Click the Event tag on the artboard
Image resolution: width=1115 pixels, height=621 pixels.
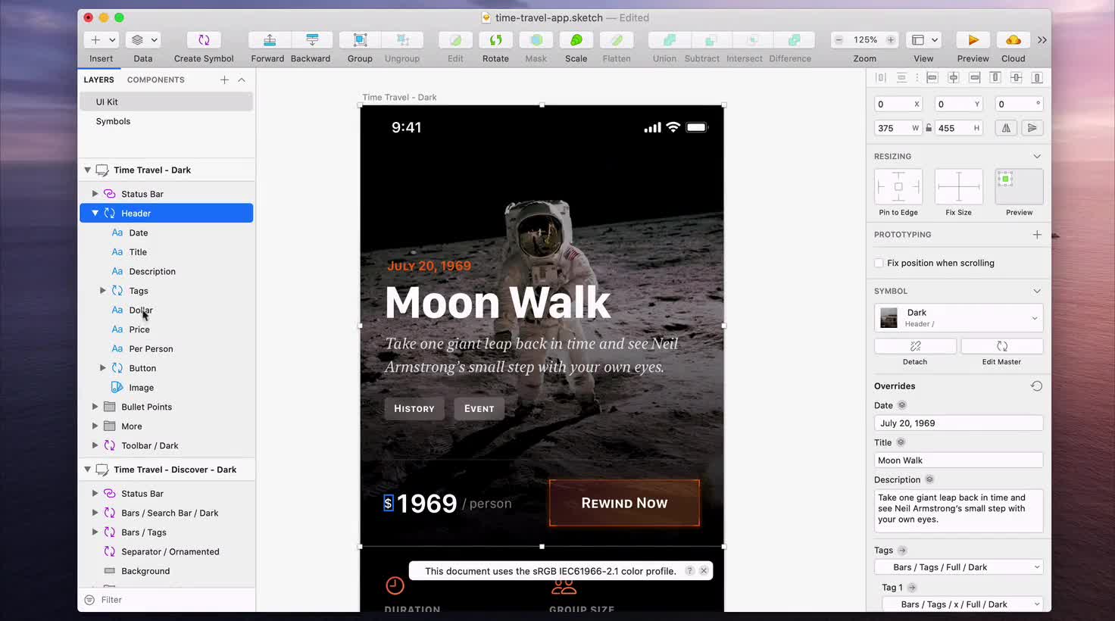click(x=479, y=409)
